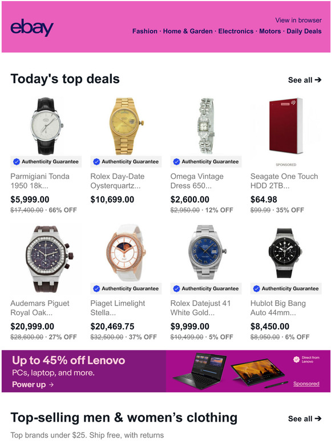Open the Rolex Datejust 41 White Gold listing
Image resolution: width=331 pixels, height=441 pixels.
click(200, 308)
